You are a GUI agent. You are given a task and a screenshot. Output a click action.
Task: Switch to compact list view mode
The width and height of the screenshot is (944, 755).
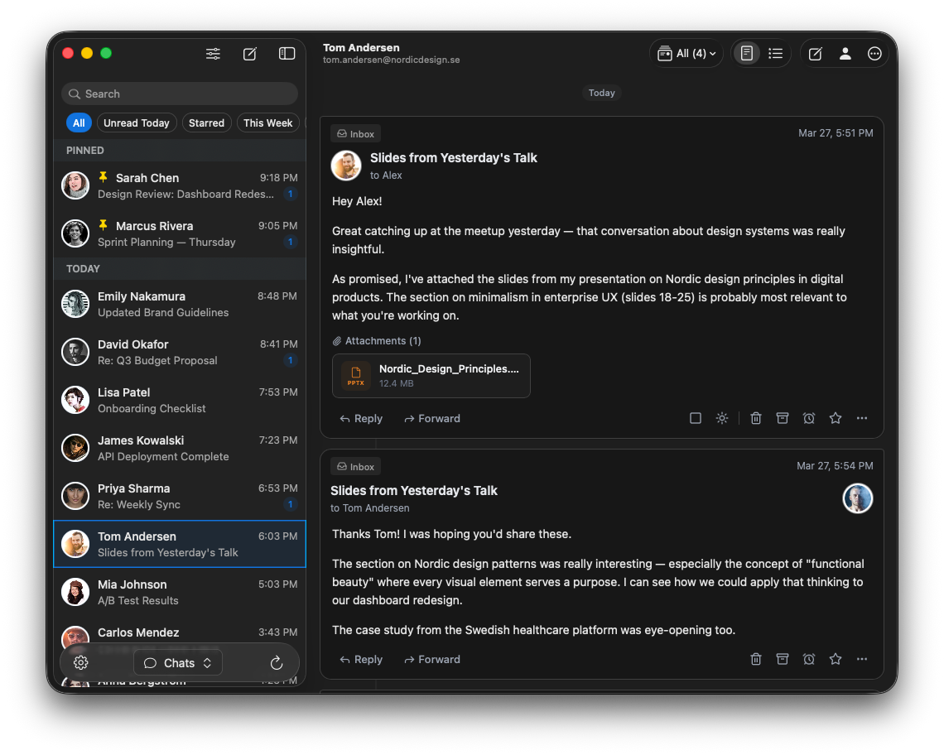tap(776, 52)
